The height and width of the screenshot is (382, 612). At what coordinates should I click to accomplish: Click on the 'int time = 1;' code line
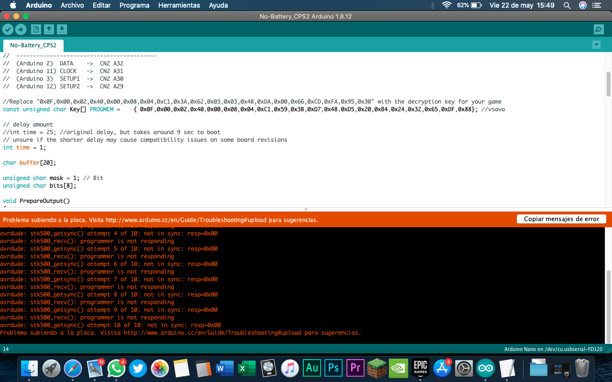[x=24, y=148]
